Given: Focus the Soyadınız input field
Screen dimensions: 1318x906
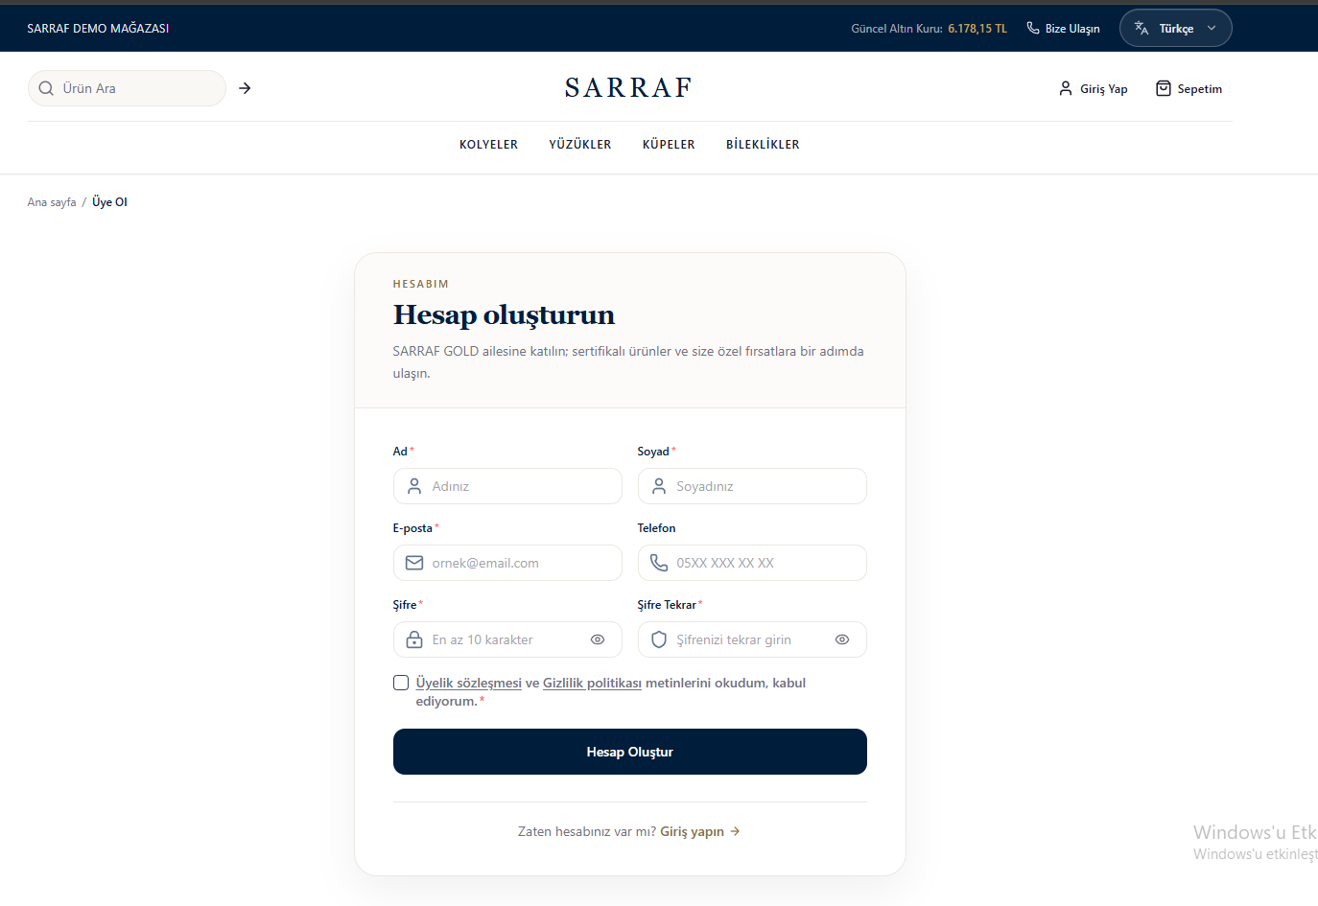Looking at the screenshot, I should [752, 486].
